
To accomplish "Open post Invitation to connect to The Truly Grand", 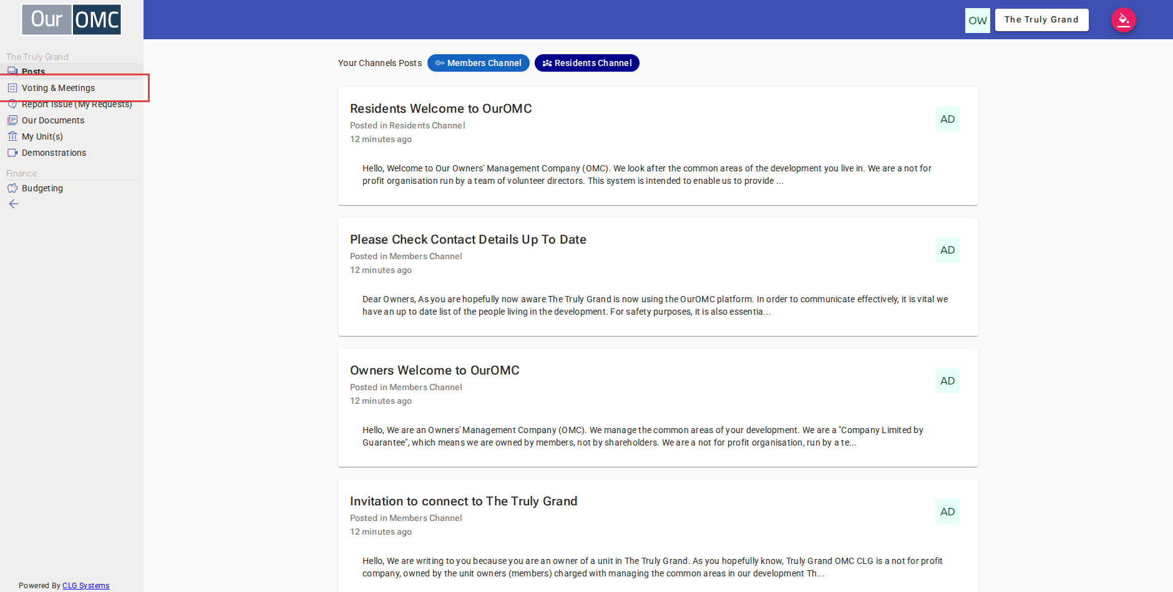I will (x=464, y=501).
